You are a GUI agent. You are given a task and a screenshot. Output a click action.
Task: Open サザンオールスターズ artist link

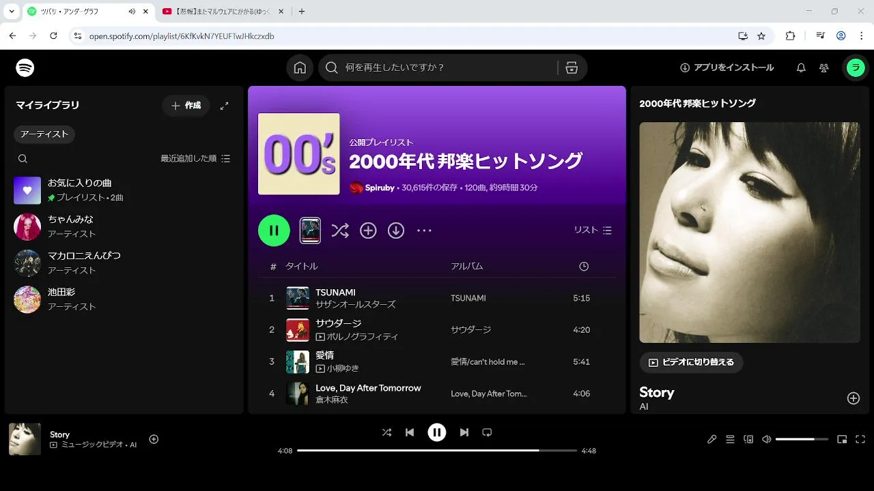356,305
